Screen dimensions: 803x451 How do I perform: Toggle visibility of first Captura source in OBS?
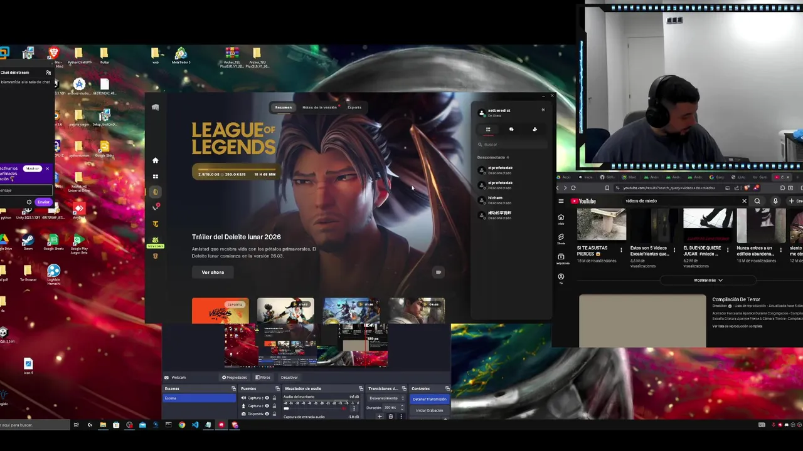(267, 398)
